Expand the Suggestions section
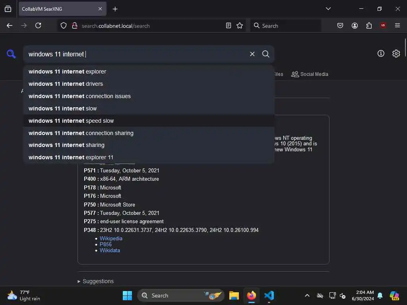Screen dimensions: 407x305 pos(95,281)
